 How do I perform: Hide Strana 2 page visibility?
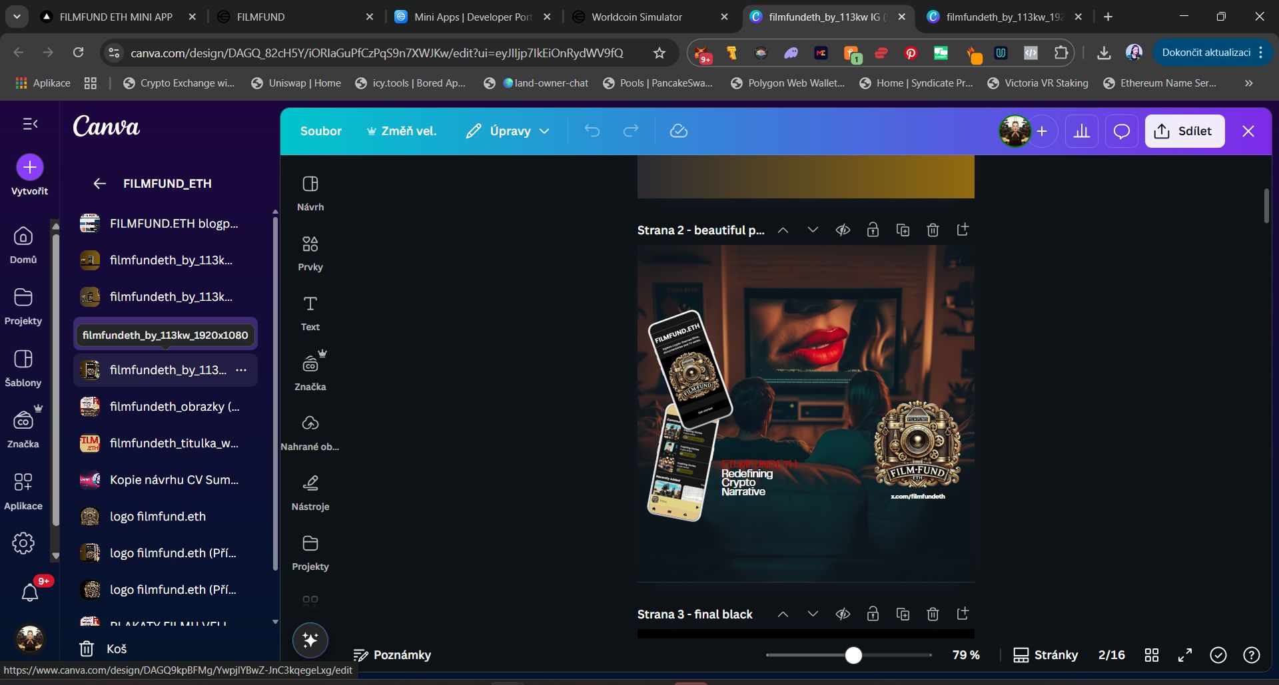coord(843,230)
